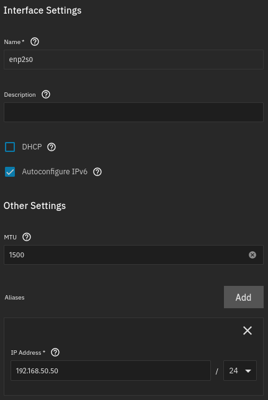Viewport: 268px width, 400px height.
Task: Remove the 192.168.50.50 alias entry
Action: (248, 331)
